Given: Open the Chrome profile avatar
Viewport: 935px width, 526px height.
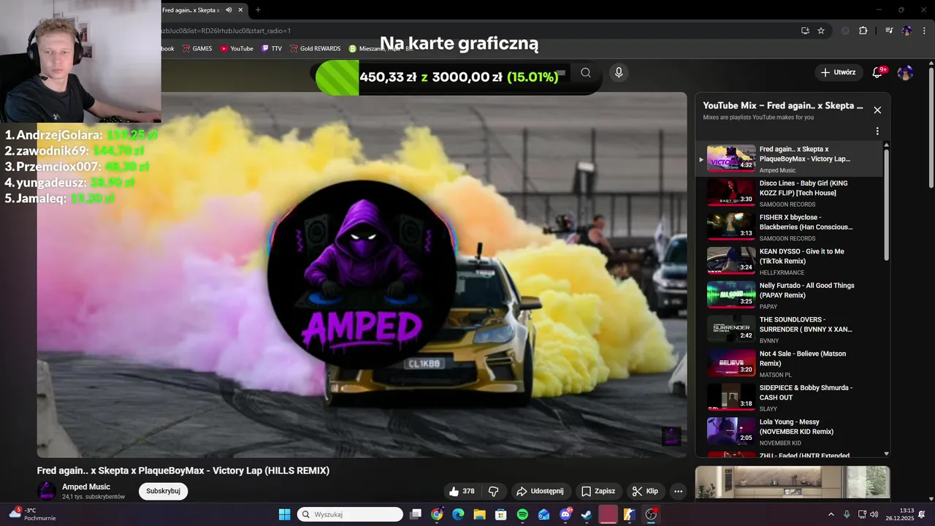Looking at the screenshot, I should click(x=907, y=31).
